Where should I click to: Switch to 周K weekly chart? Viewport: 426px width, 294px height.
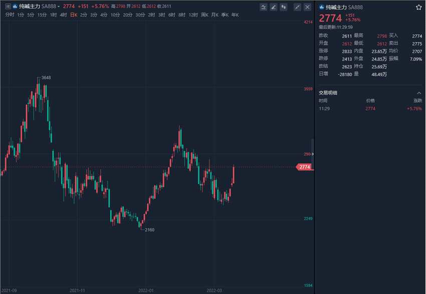(x=204, y=15)
